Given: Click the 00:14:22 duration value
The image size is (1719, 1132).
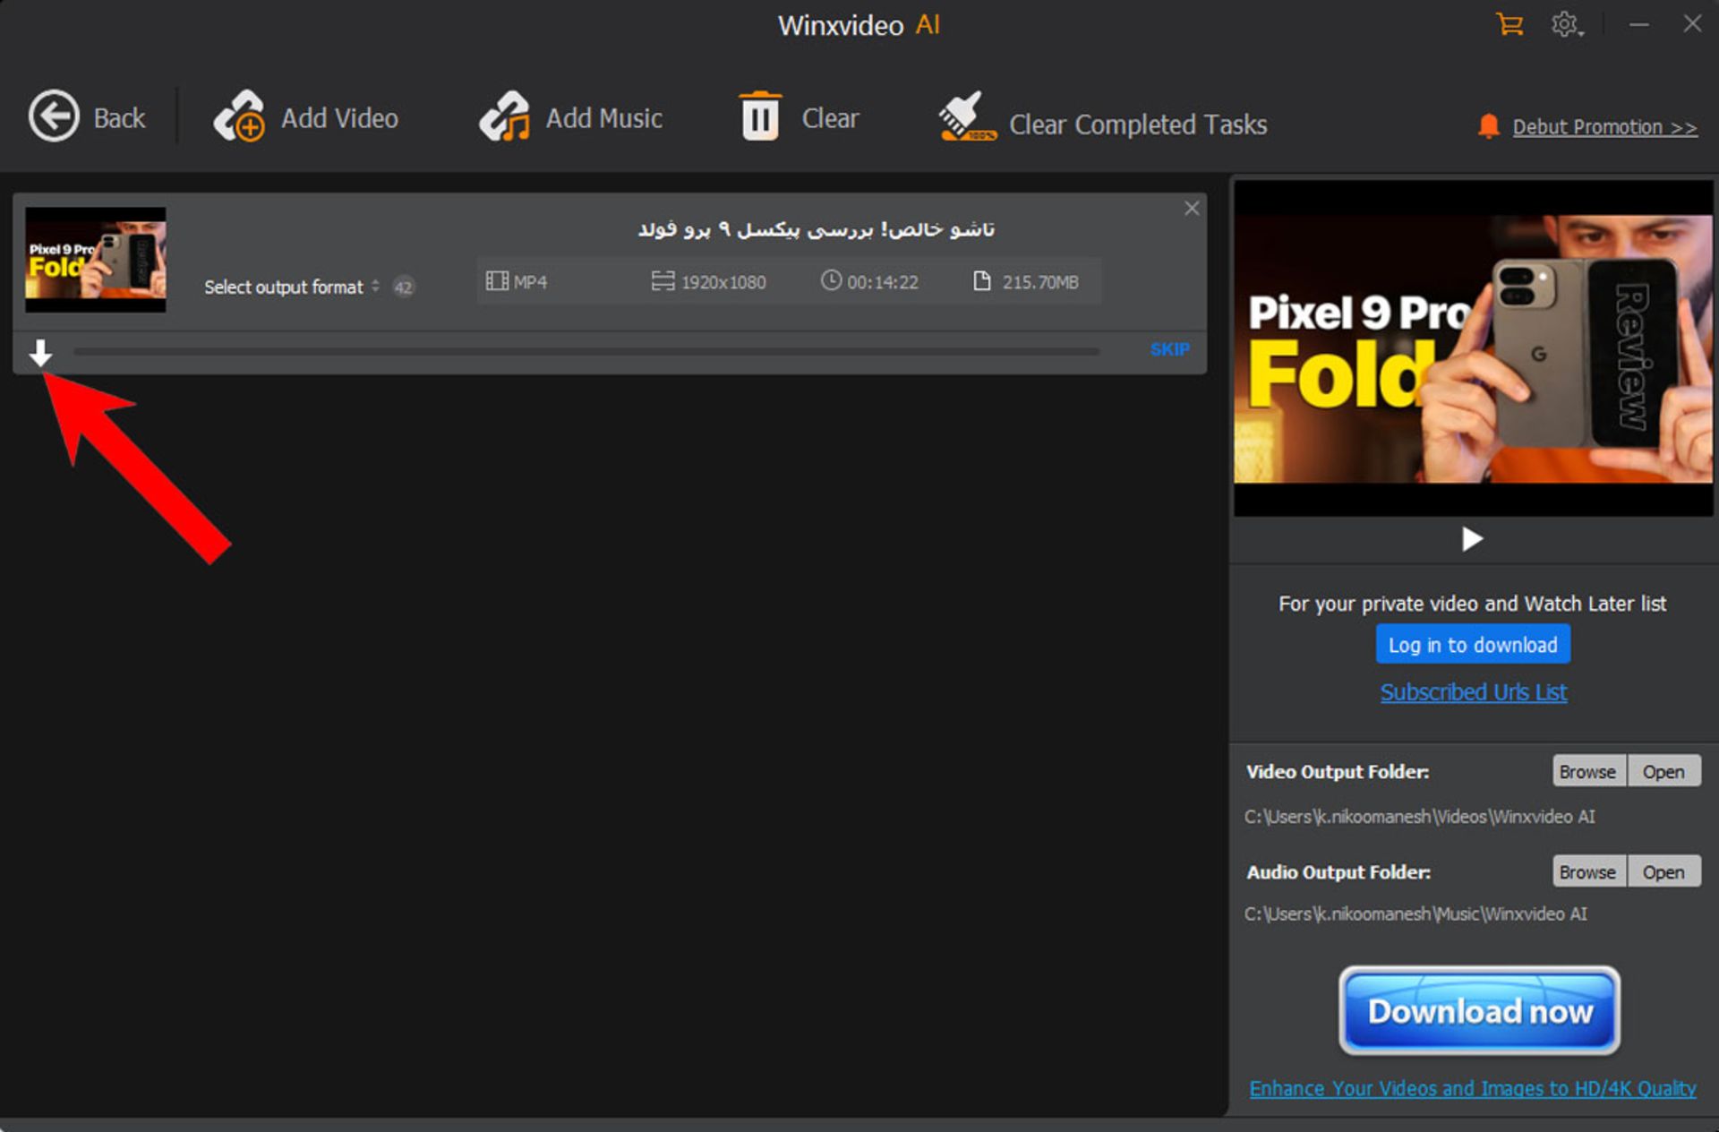Looking at the screenshot, I should click(883, 282).
